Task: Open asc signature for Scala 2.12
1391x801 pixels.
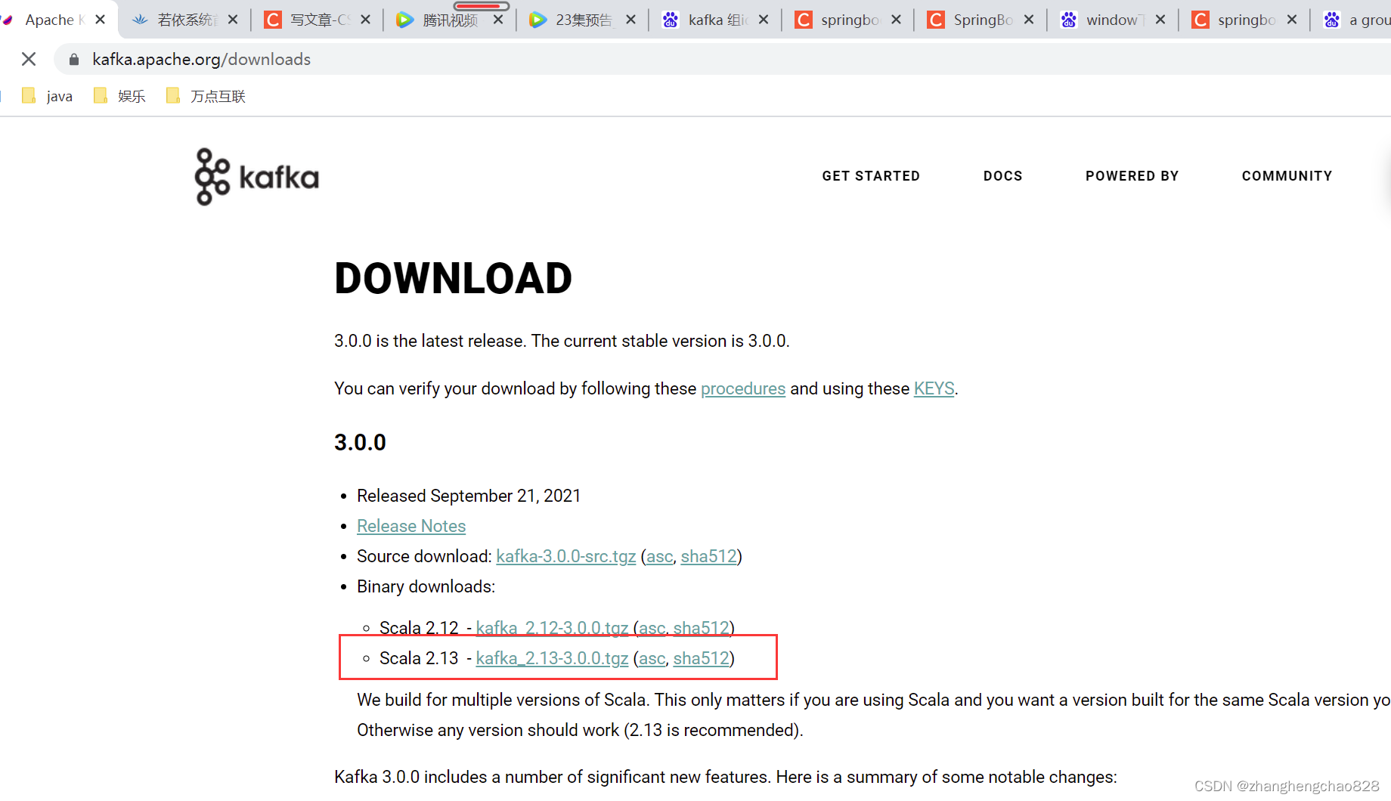Action: (652, 627)
